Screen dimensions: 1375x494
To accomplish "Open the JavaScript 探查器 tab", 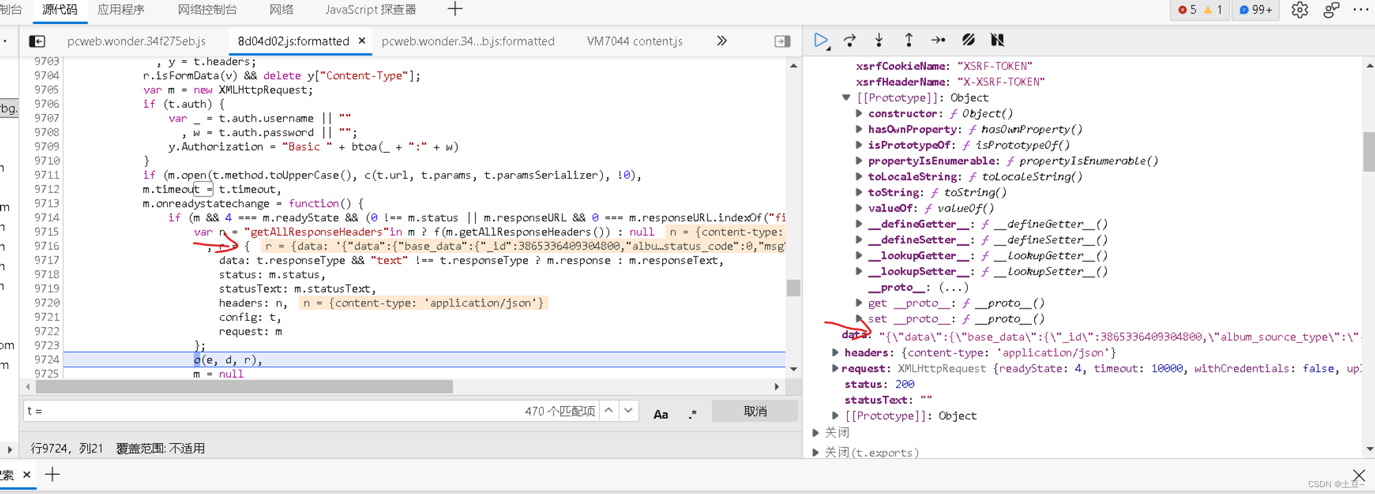I will coord(371,10).
